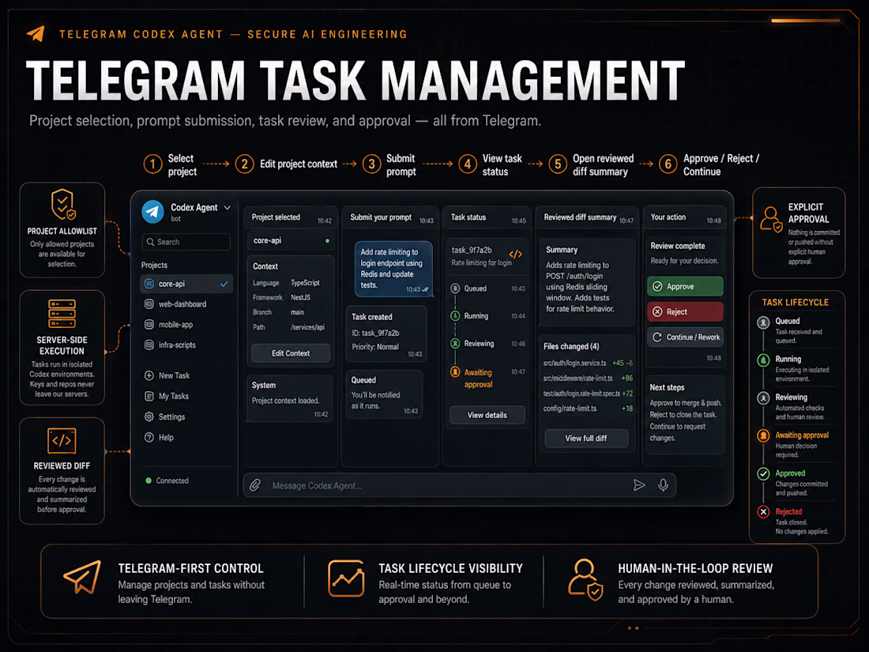Screen dimensions: 869x652
Task: Click the src/middleware/rate-limit.ts file row
Action: pos(588,378)
